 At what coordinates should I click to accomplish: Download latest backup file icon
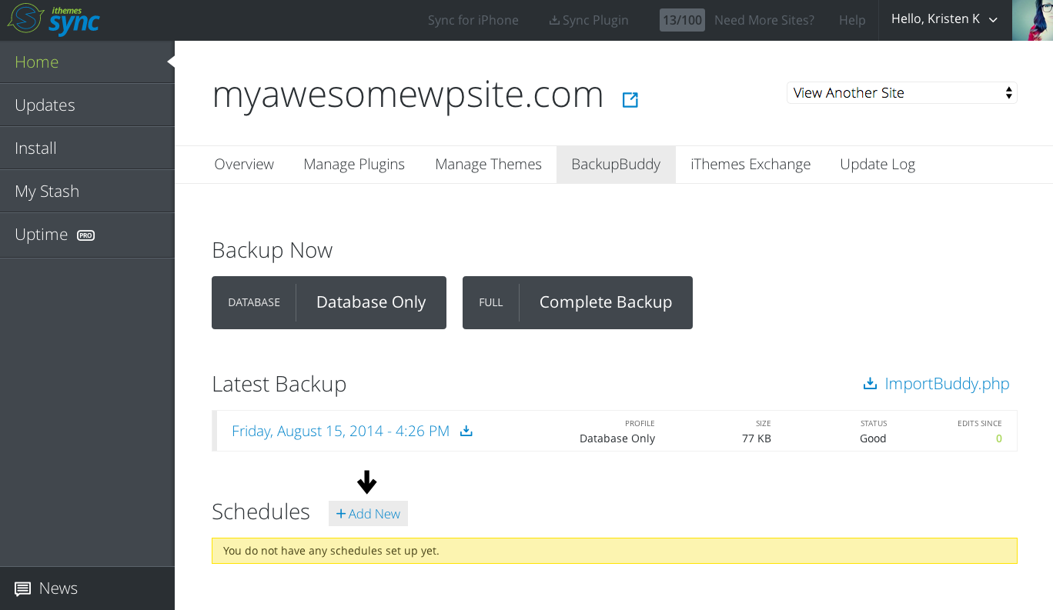(466, 431)
